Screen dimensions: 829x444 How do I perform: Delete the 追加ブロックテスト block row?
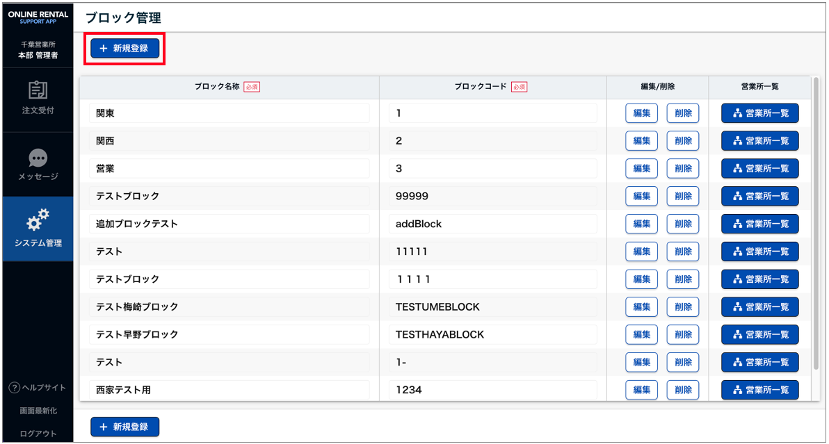coord(682,224)
